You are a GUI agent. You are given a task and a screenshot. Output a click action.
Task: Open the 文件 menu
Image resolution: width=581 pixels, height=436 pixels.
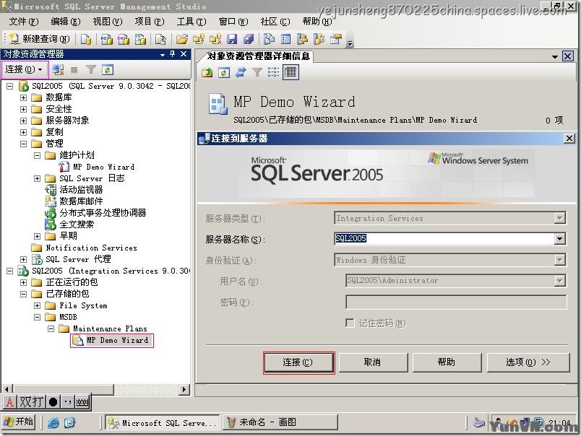(x=24, y=22)
